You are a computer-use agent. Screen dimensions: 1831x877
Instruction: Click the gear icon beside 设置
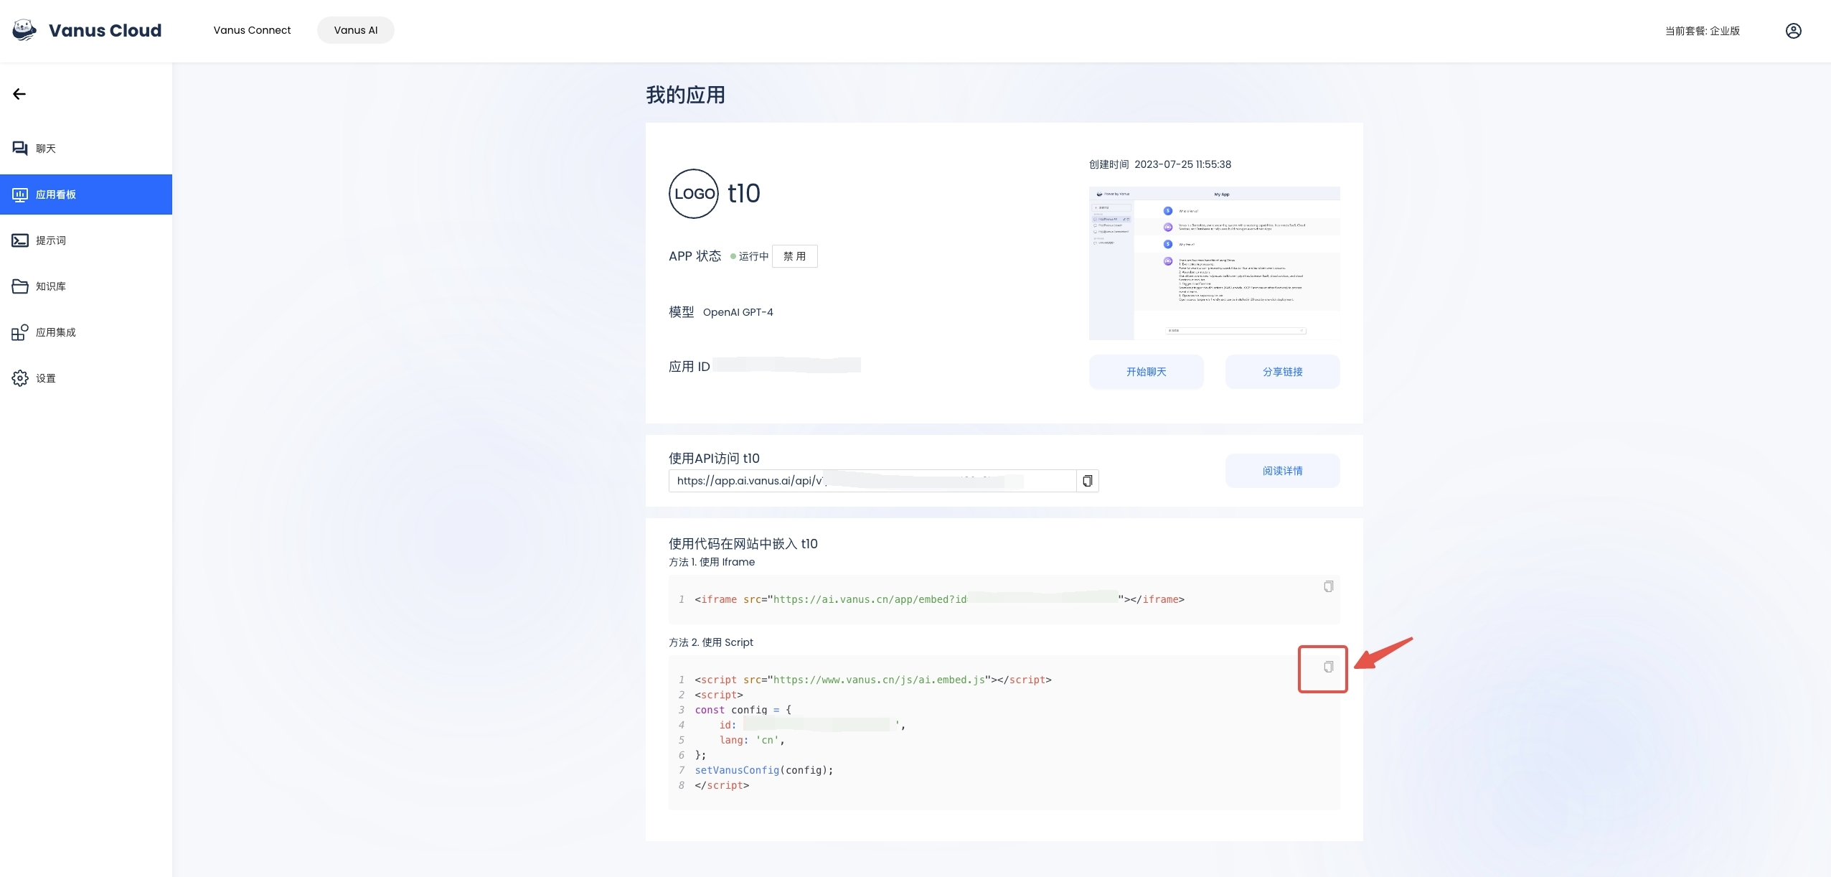click(x=20, y=378)
